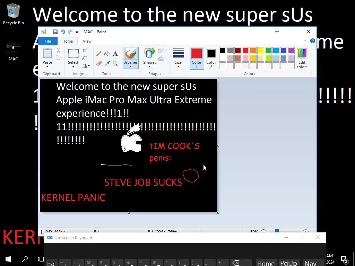Pick the purple color swatch
Viewport: 355px width, 266px height.
pos(291,51)
